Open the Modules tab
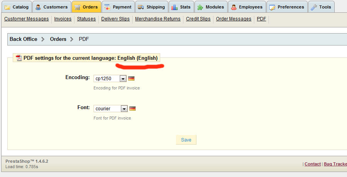 point(211,7)
